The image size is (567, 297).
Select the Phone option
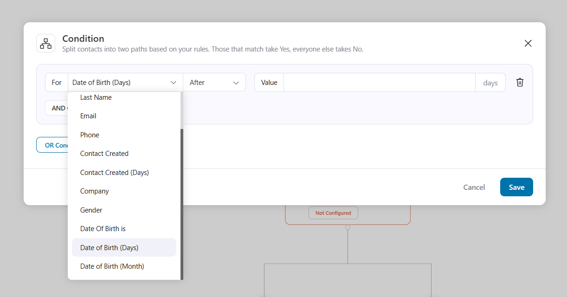124,135
